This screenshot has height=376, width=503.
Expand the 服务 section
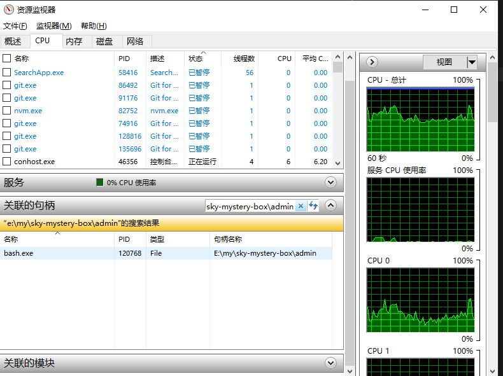(x=330, y=183)
